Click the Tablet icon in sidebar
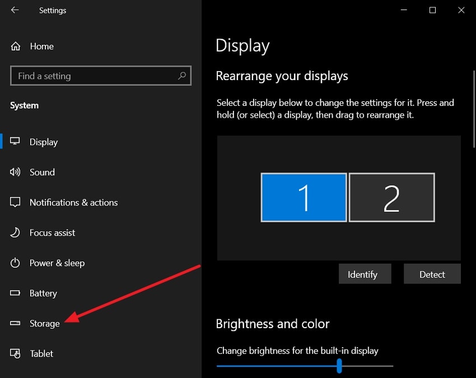476x378 pixels. 15,353
